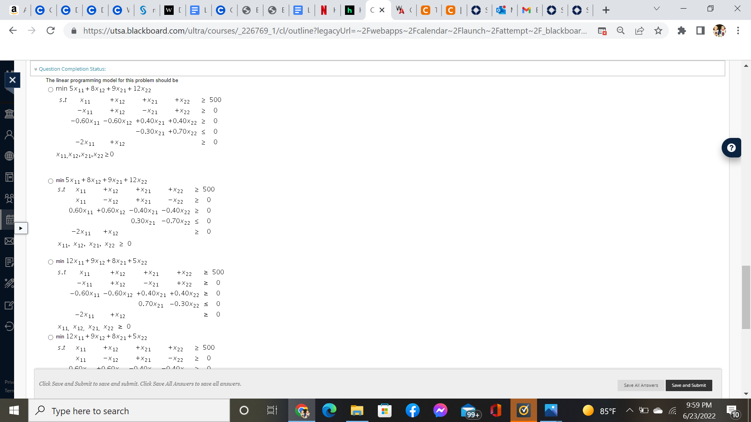This screenshot has width=751, height=422.
Task: Open Facebook from the taskbar
Action: [413, 410]
